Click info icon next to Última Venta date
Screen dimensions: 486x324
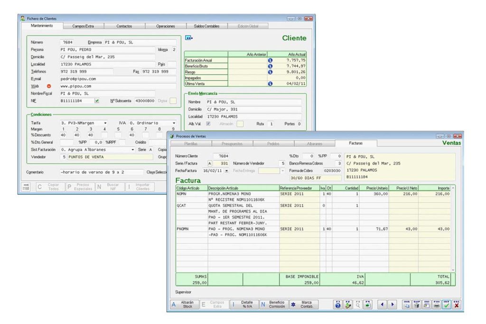[x=270, y=83]
